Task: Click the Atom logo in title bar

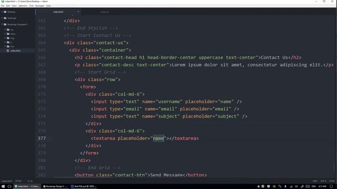Action: click(x=3, y=1)
